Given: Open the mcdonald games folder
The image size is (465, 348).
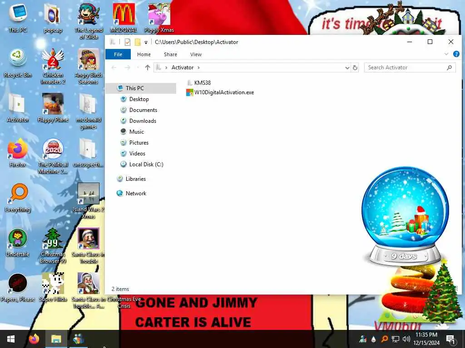Looking at the screenshot, I should tap(89, 111).
